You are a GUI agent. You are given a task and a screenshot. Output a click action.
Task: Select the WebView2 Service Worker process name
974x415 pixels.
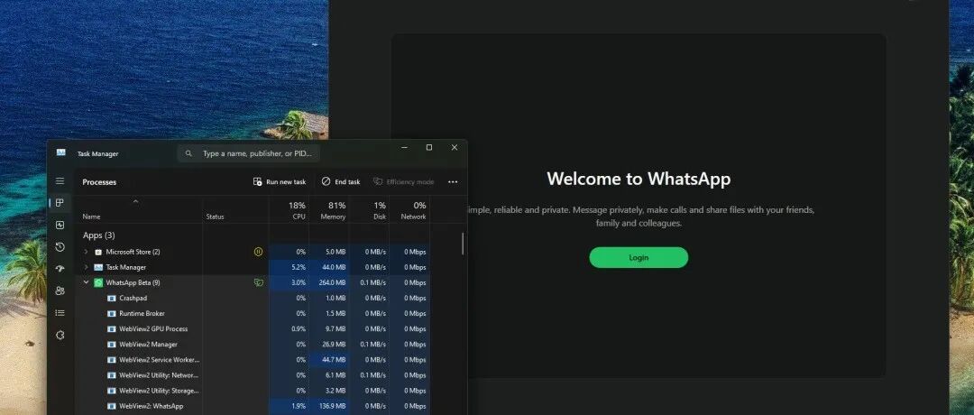point(159,360)
